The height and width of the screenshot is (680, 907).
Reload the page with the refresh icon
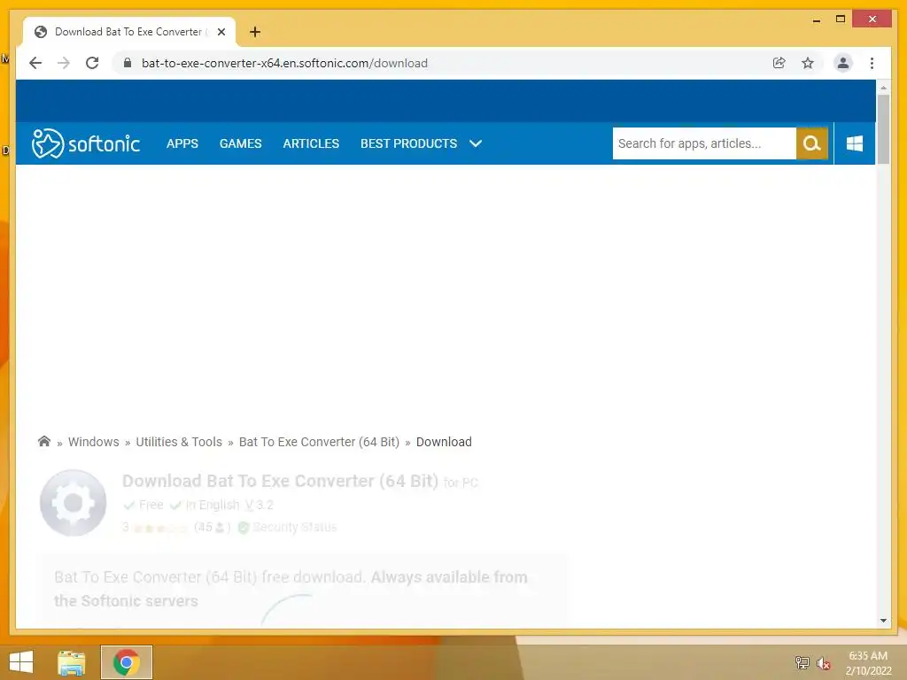(92, 63)
